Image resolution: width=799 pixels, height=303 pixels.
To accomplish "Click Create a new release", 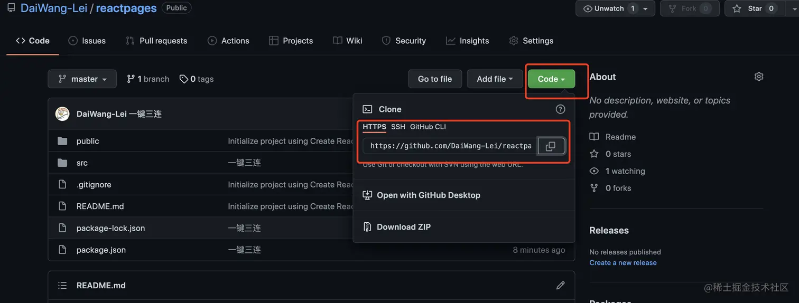I will [623, 262].
